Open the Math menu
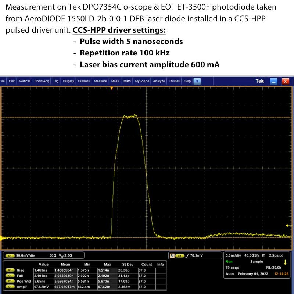This screenshot has width=294, height=294. click(127, 81)
